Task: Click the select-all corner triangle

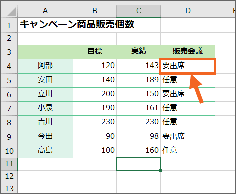Action: (12, 12)
